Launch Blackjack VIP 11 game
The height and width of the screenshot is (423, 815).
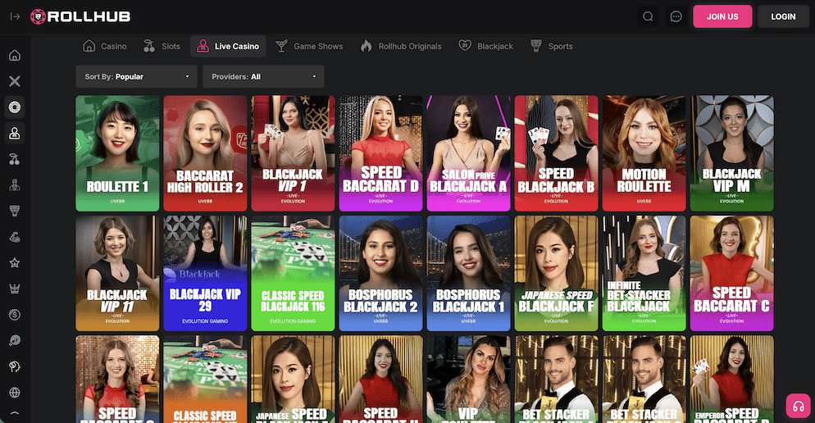coord(117,273)
